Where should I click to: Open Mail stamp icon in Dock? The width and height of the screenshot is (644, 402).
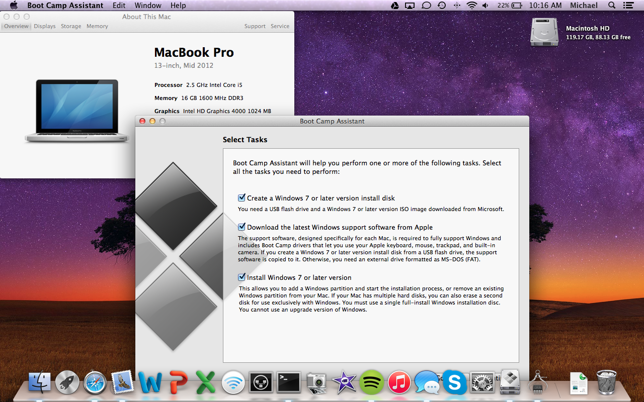122,383
